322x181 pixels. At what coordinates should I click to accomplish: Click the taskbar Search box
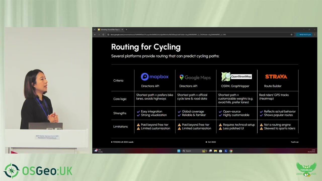[x=194, y=151]
